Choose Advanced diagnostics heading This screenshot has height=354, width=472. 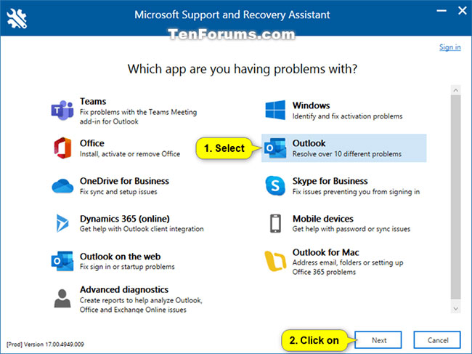coord(124,289)
